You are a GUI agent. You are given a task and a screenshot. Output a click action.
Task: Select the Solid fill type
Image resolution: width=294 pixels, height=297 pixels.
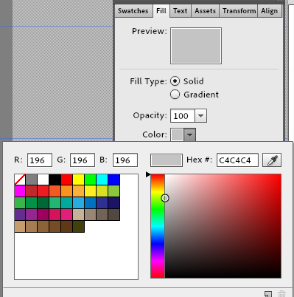tap(175, 81)
